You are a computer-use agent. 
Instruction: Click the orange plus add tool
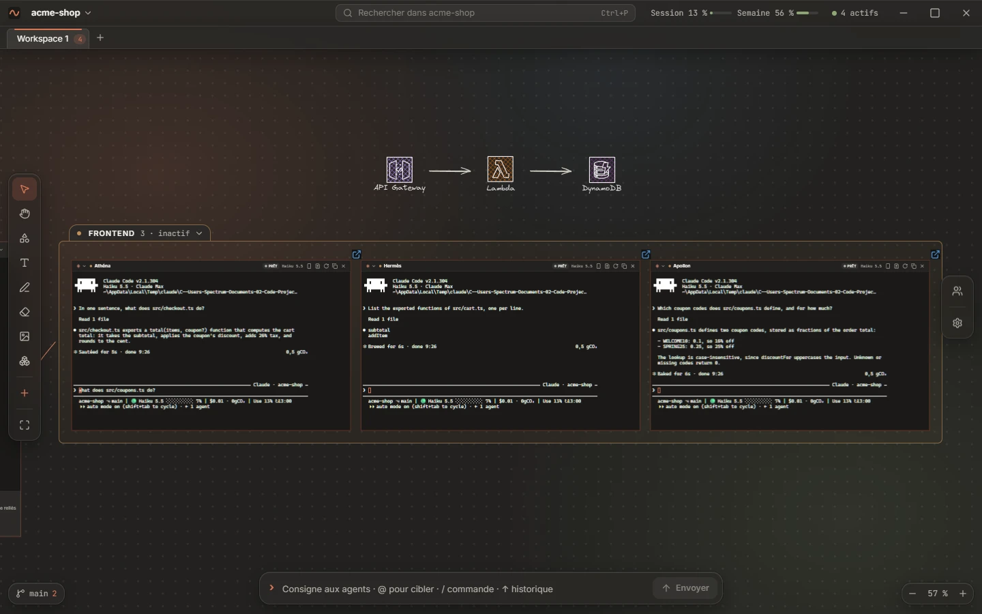coord(25,394)
